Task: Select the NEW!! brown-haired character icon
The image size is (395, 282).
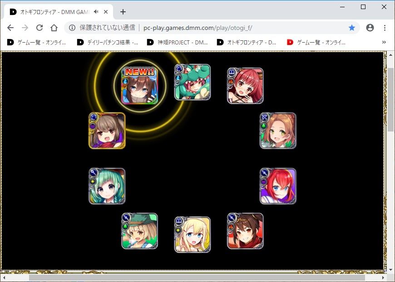Action: point(139,86)
